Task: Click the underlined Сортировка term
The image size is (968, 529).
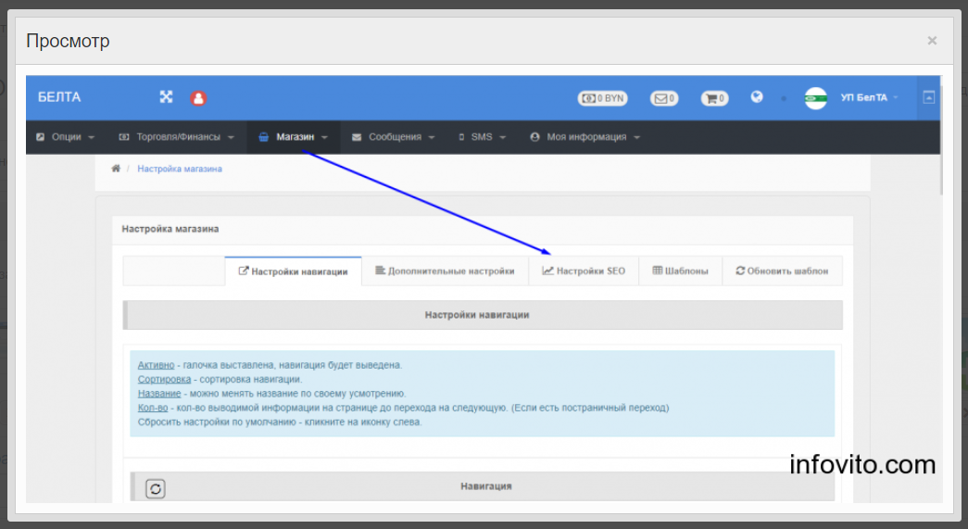Action: pyautogui.click(x=164, y=379)
